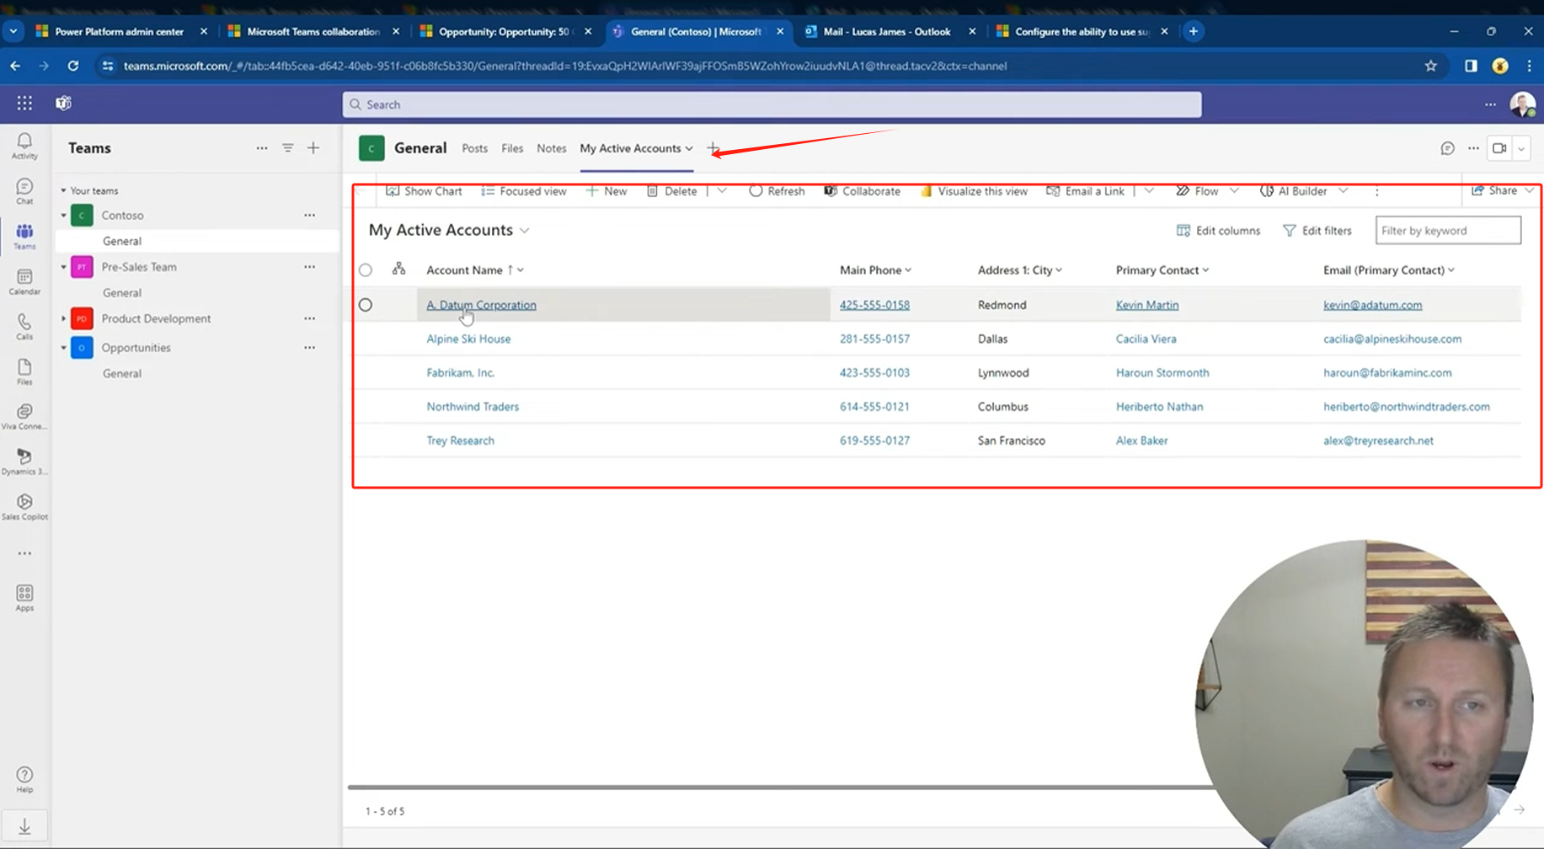Open the app launcher waffle icon
The height and width of the screenshot is (849, 1544).
(24, 103)
